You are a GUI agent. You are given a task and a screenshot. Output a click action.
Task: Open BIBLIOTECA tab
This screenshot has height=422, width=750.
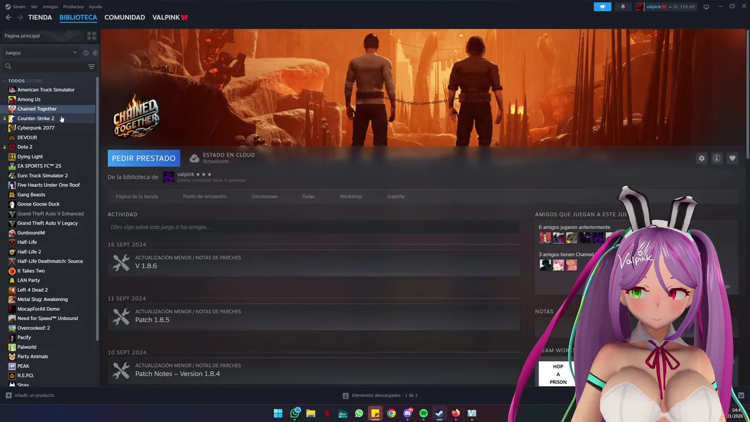click(x=78, y=18)
